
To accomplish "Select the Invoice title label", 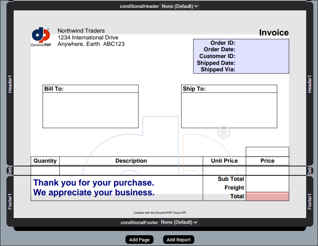I will click(274, 33).
